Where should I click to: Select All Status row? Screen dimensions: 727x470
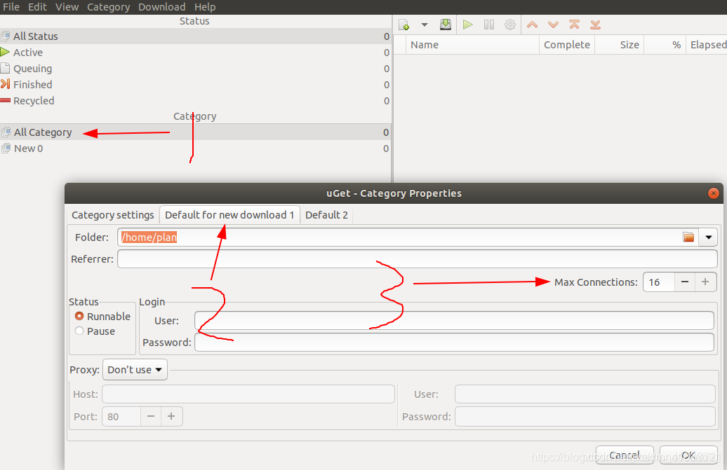click(195, 36)
